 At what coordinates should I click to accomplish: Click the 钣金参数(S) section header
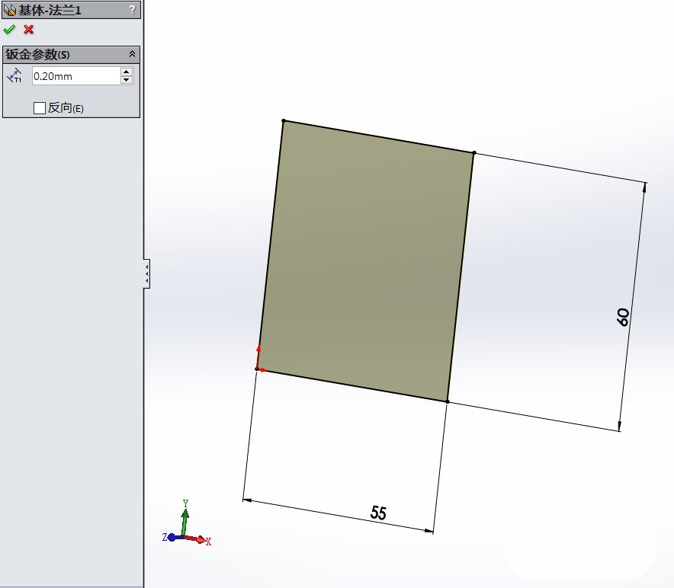71,55
